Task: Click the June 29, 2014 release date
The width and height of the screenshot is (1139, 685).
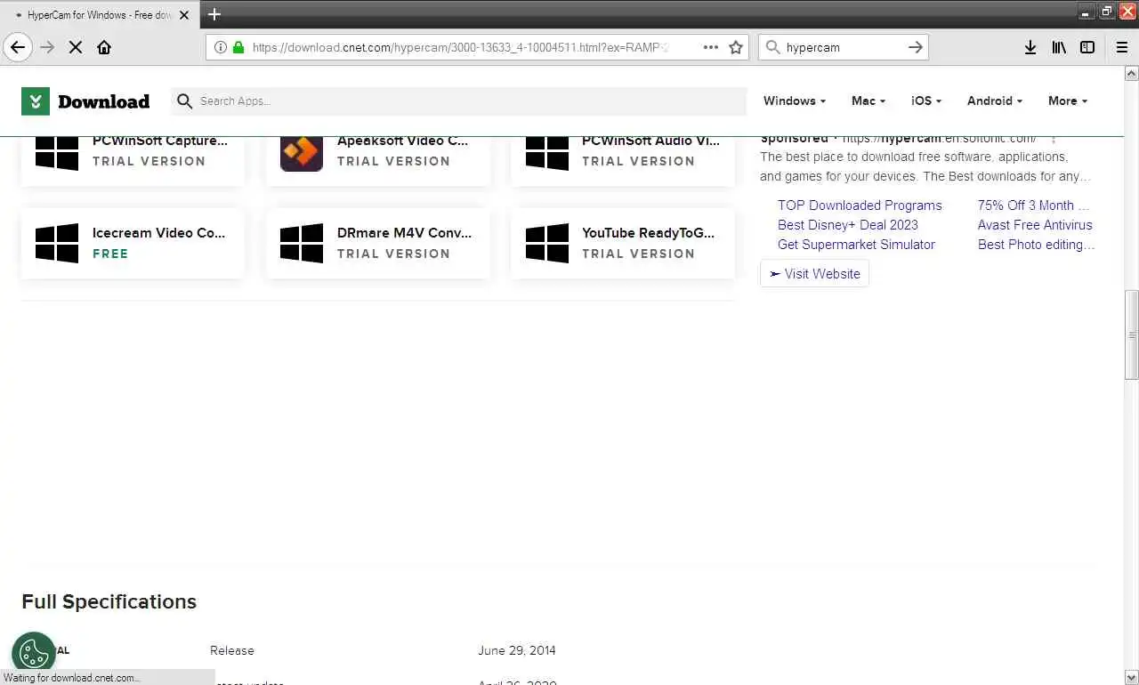Action: point(517,650)
